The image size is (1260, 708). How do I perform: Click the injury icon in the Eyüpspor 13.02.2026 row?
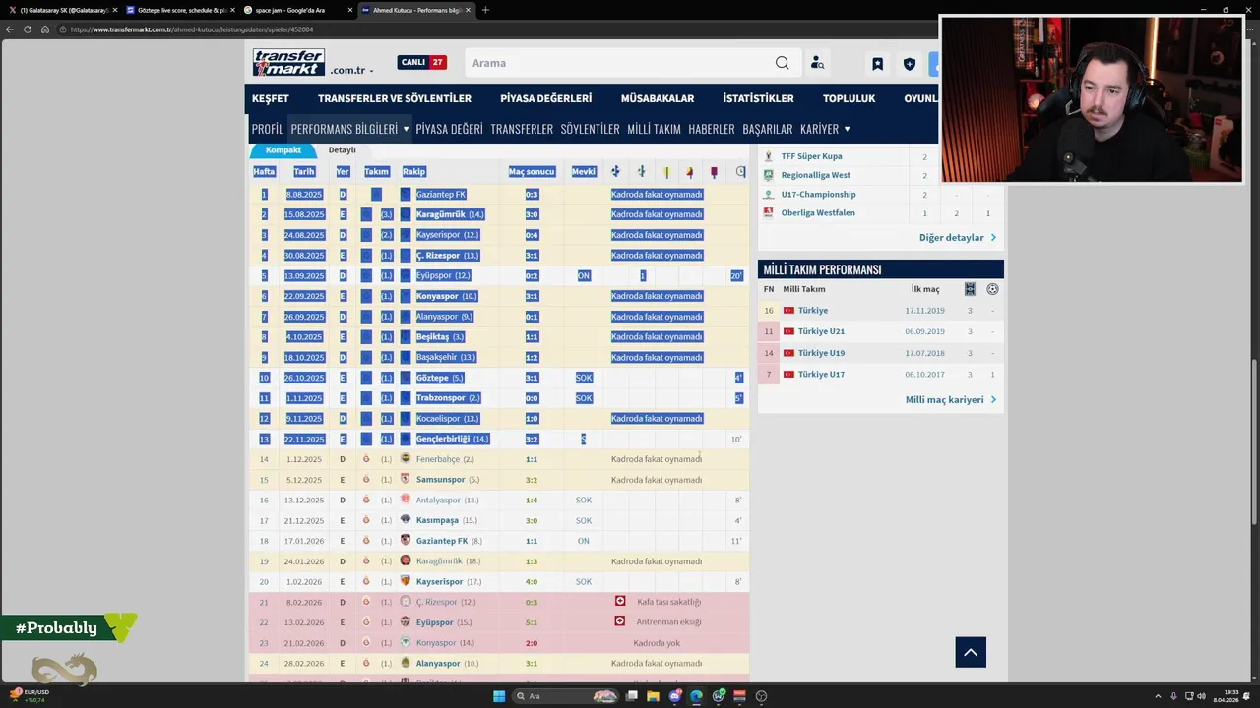click(620, 621)
